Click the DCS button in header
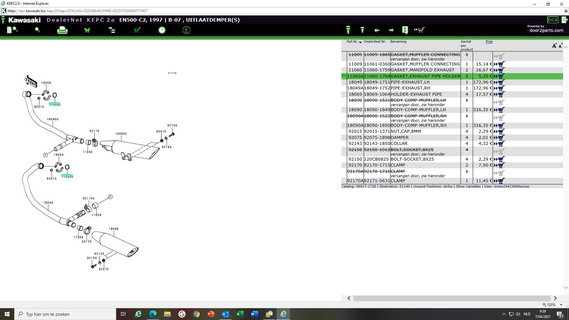Image resolution: width=569 pixels, height=320 pixels. point(553,20)
